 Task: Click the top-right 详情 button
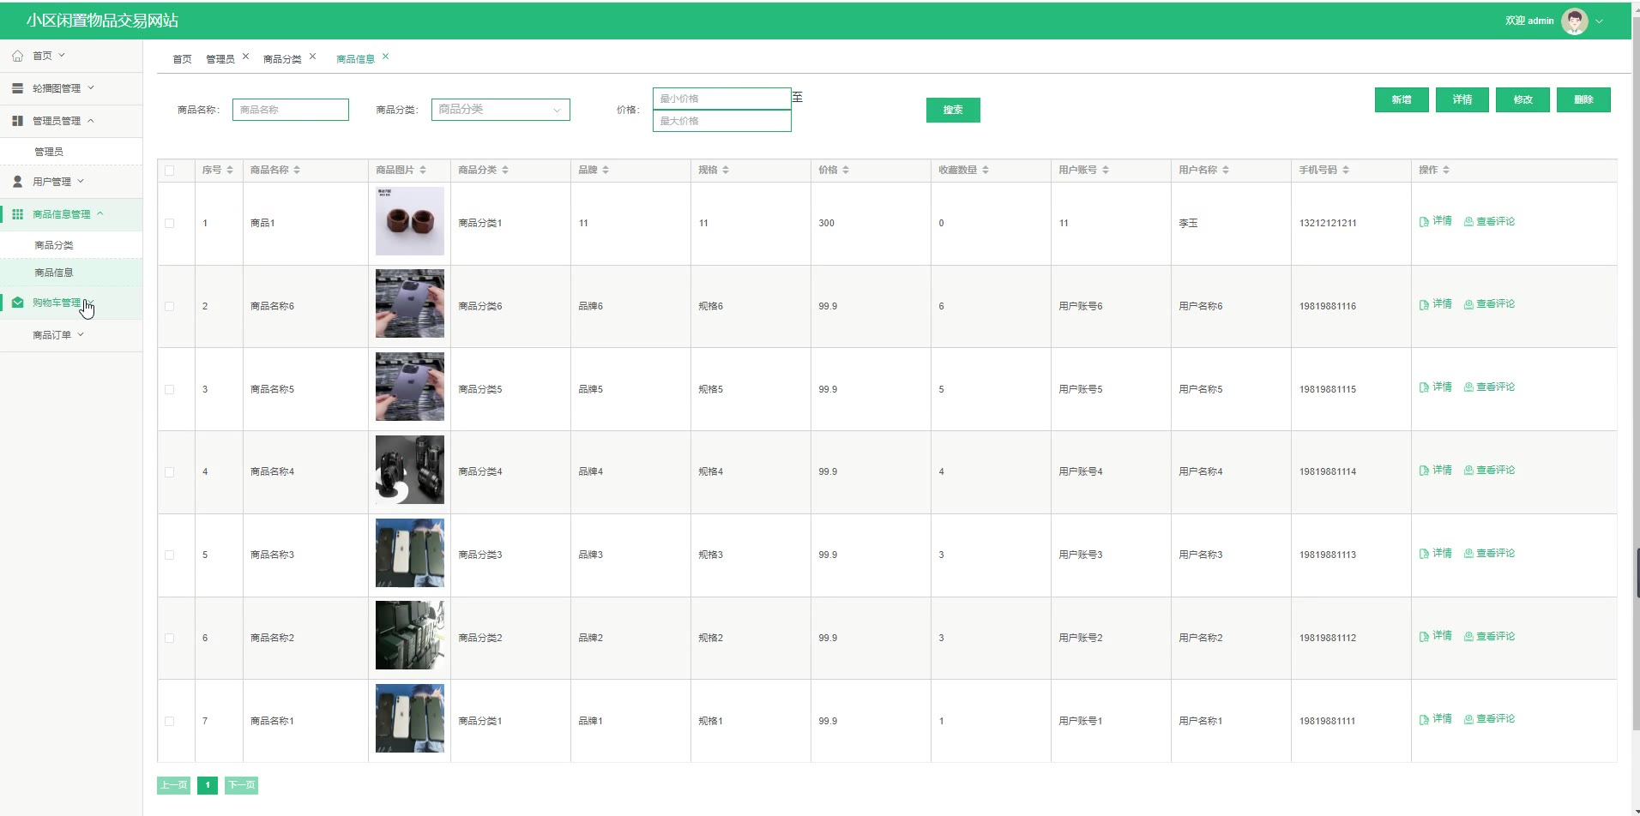[1462, 99]
